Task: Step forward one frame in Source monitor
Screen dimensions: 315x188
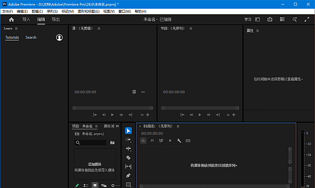Action: click(122, 115)
